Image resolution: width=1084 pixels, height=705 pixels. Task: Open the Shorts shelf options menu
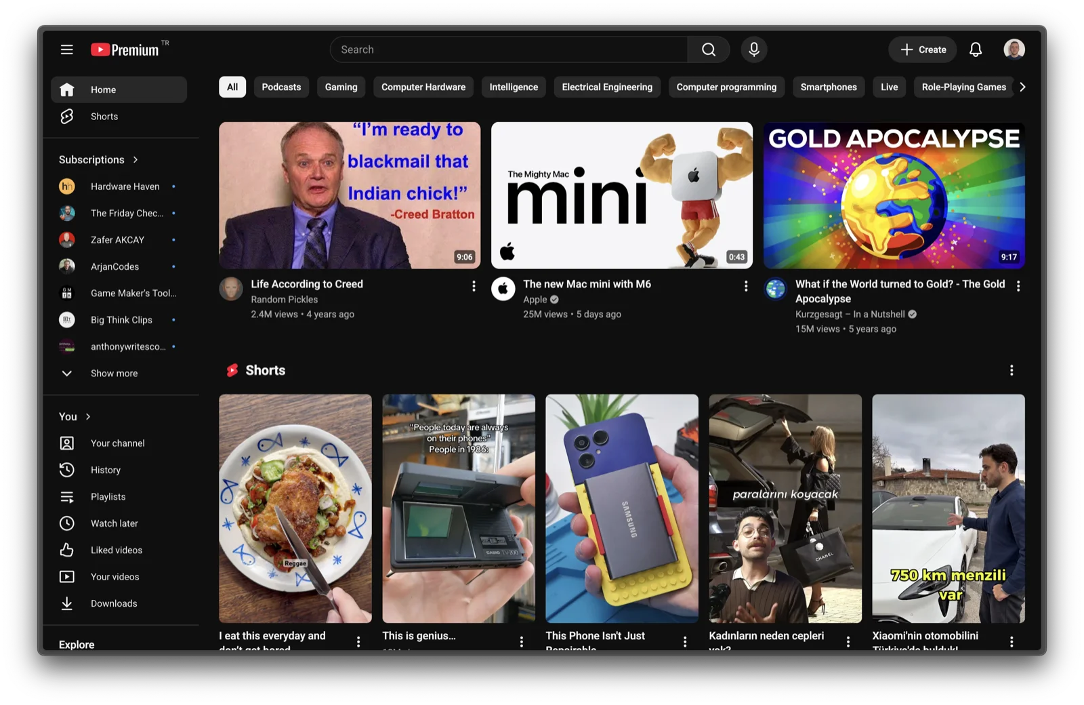coord(1012,370)
